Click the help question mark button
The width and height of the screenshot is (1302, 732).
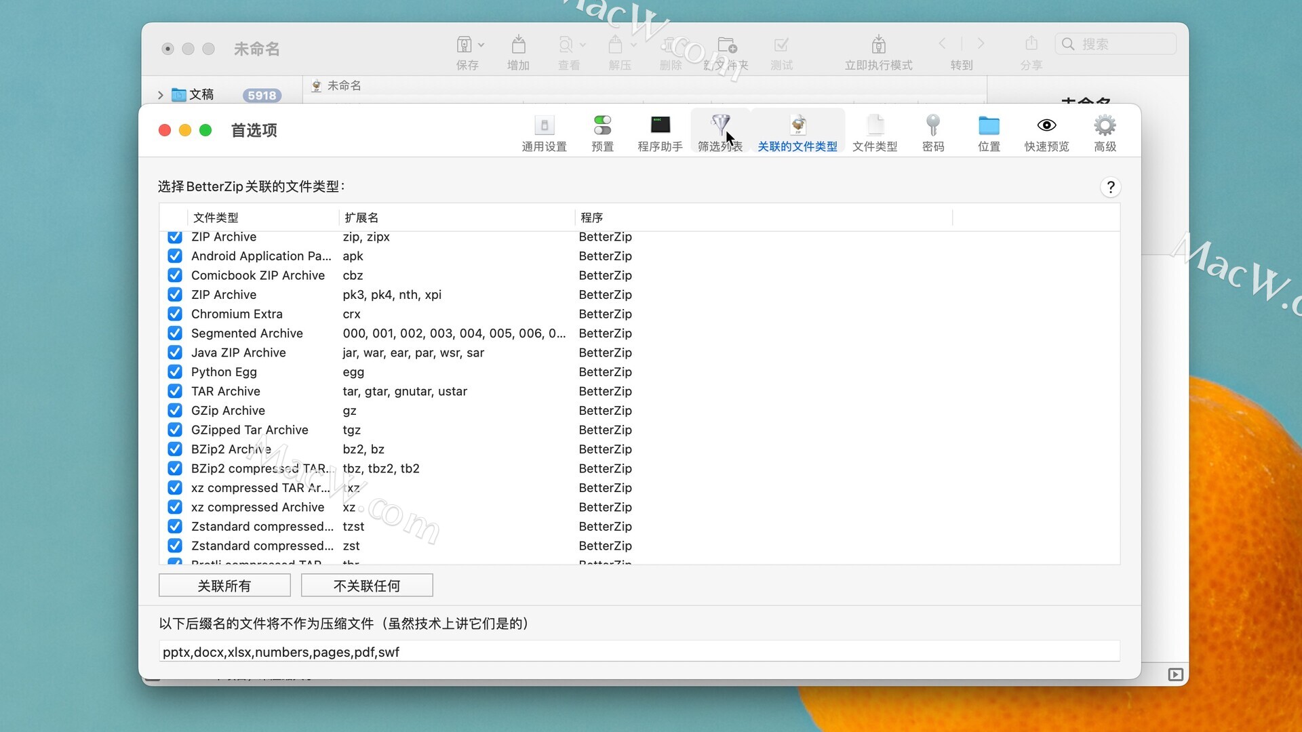click(1110, 187)
